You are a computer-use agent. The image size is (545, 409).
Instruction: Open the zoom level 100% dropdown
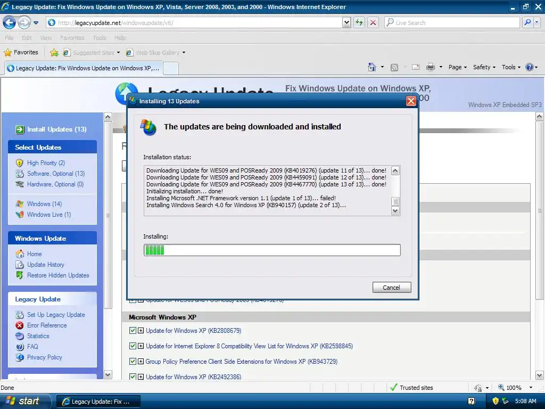tap(531, 388)
